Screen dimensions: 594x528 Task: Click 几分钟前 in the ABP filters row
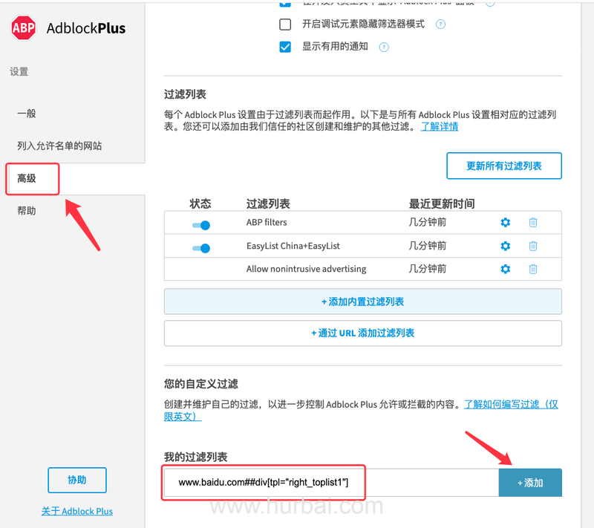[428, 222]
